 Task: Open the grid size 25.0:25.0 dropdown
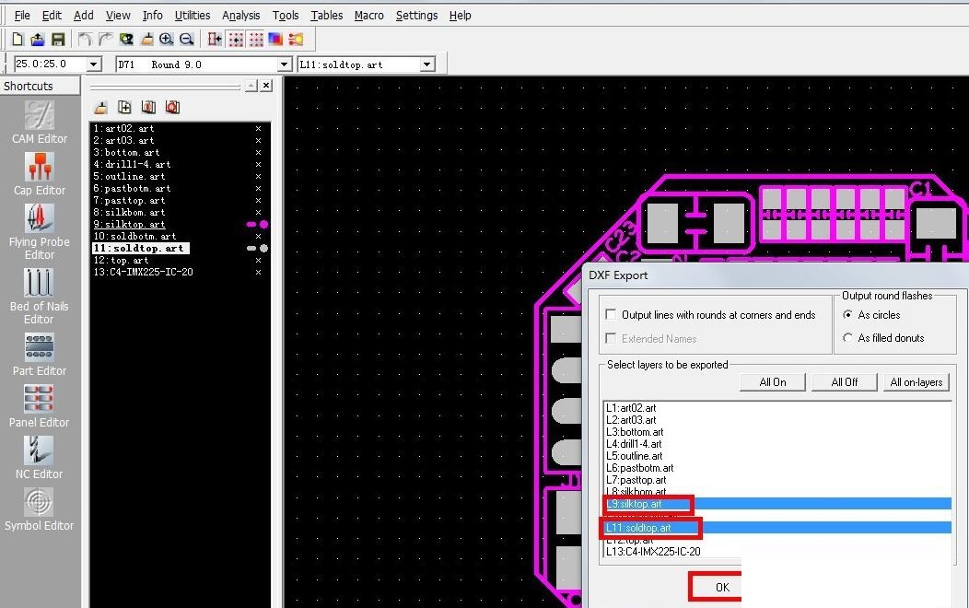pos(94,64)
